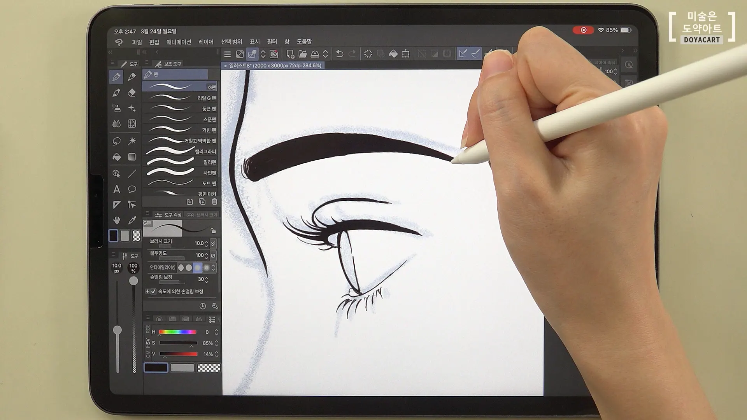The width and height of the screenshot is (747, 420).
Task: Select the Pencil tool in the tool palette
Action: 132,77
